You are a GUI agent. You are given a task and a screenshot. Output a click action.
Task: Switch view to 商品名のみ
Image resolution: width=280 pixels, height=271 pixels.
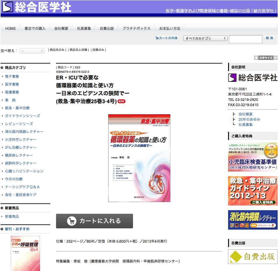point(57,50)
